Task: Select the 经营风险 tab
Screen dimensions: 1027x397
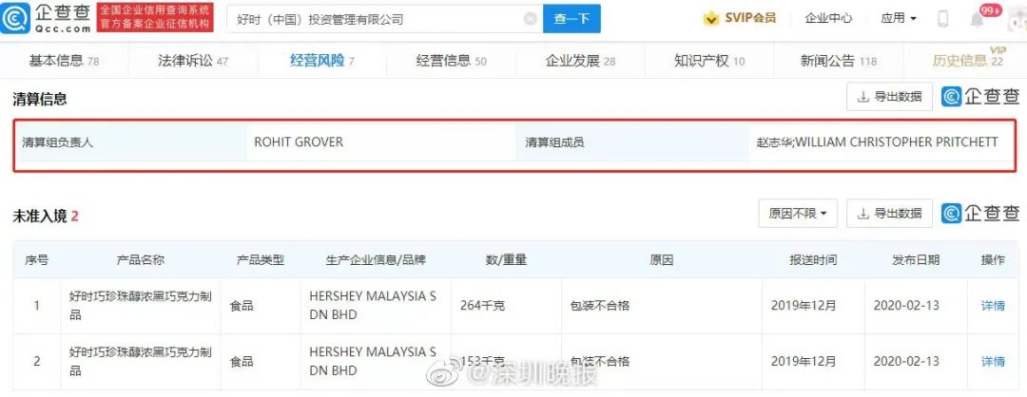Action: 322,61
